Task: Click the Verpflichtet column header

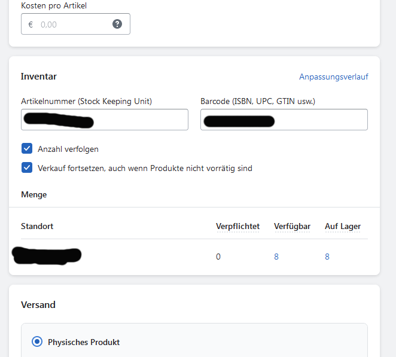Action: (237, 226)
